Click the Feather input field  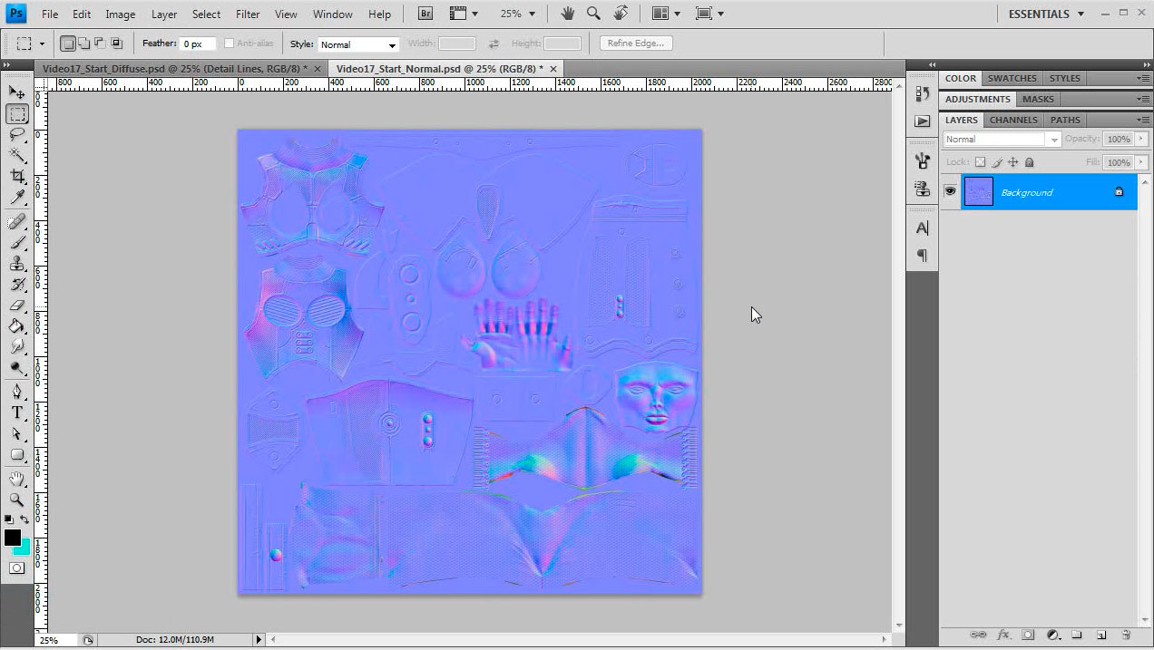[x=198, y=44]
